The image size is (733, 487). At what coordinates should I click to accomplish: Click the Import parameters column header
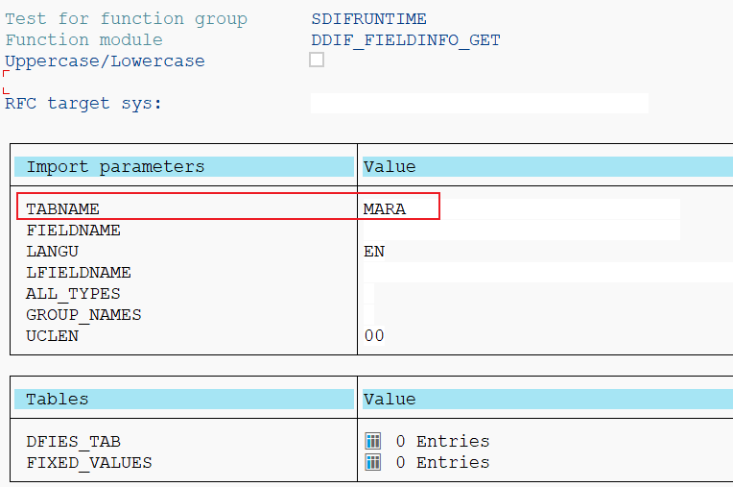pyautogui.click(x=184, y=166)
